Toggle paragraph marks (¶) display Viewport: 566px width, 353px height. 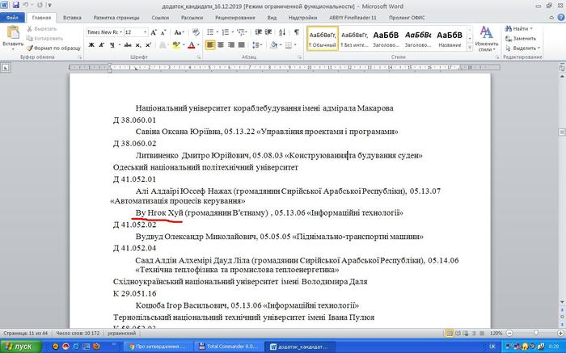coord(297,32)
